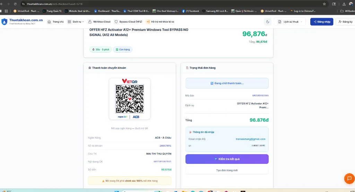
Task: Click Tạo đơn hàng mới button
Action: pyautogui.click(x=227, y=170)
